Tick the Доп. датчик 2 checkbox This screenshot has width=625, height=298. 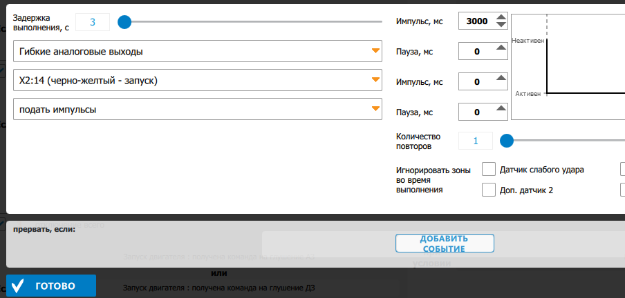(488, 189)
